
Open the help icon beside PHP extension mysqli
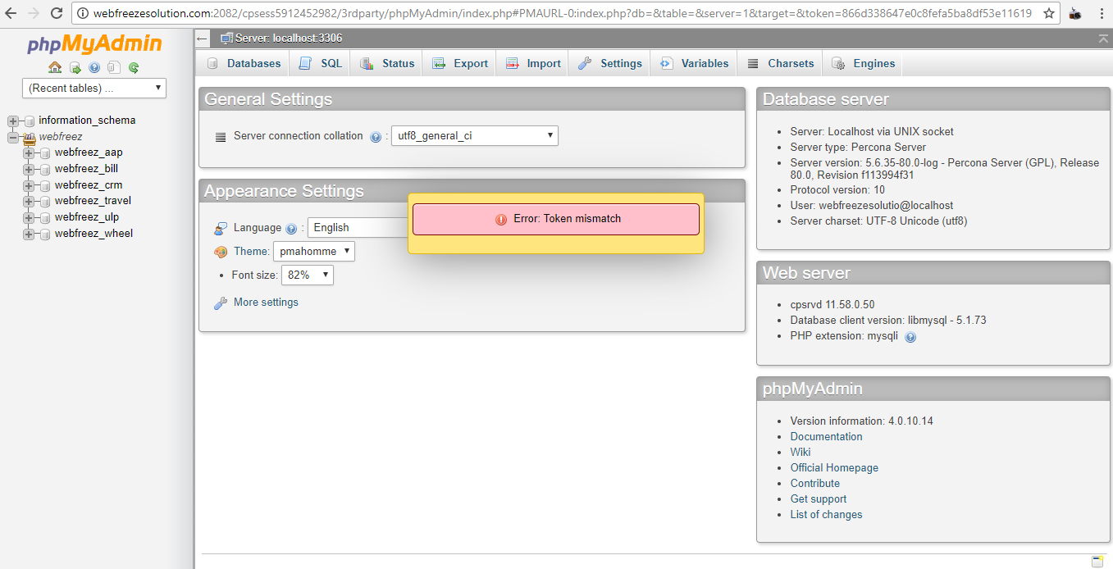[910, 337]
